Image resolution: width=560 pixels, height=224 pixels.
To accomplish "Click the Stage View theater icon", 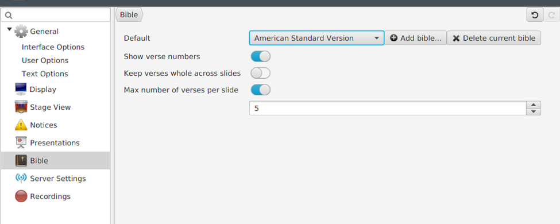I will click(21, 107).
